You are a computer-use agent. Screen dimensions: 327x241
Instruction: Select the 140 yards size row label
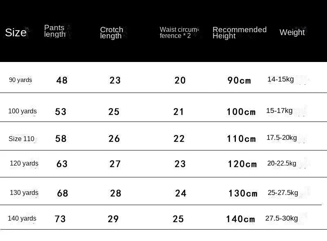pyautogui.click(x=22, y=219)
